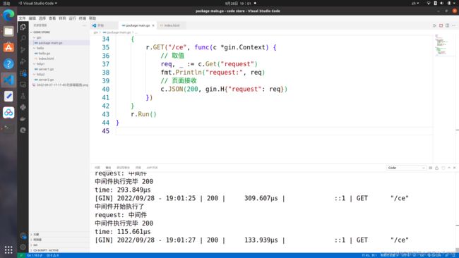Run the code with the play icon

click(x=434, y=25)
